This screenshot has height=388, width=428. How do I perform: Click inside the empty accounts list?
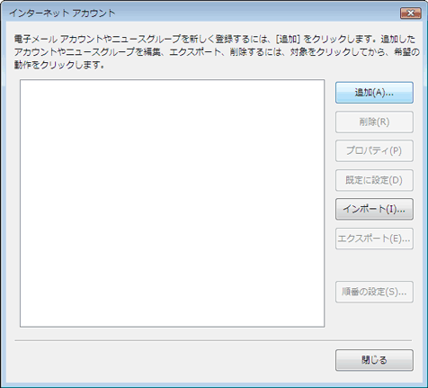coord(173,203)
